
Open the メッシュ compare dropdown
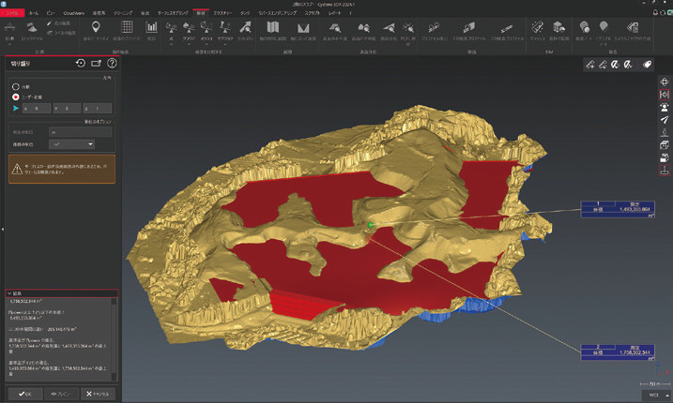click(x=206, y=44)
